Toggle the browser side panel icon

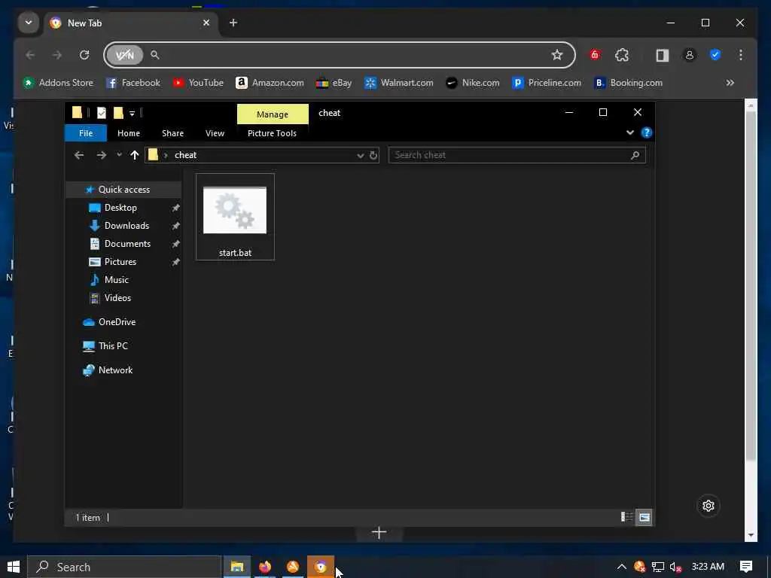pyautogui.click(x=663, y=55)
